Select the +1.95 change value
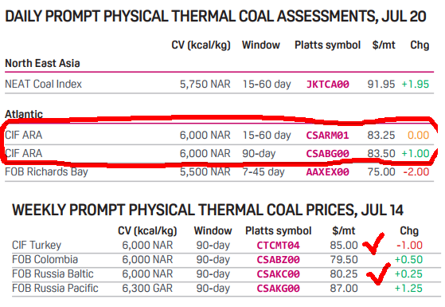The image size is (445, 307). pos(416,85)
